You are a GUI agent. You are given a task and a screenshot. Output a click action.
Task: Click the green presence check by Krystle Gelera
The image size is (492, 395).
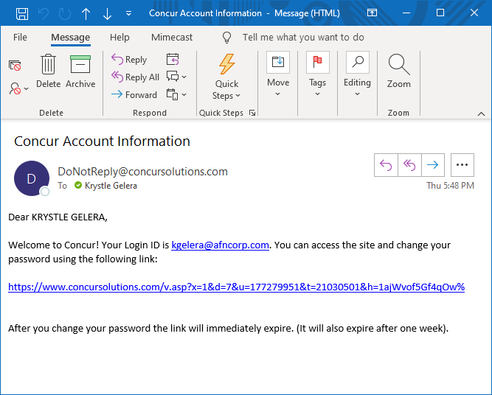click(78, 185)
